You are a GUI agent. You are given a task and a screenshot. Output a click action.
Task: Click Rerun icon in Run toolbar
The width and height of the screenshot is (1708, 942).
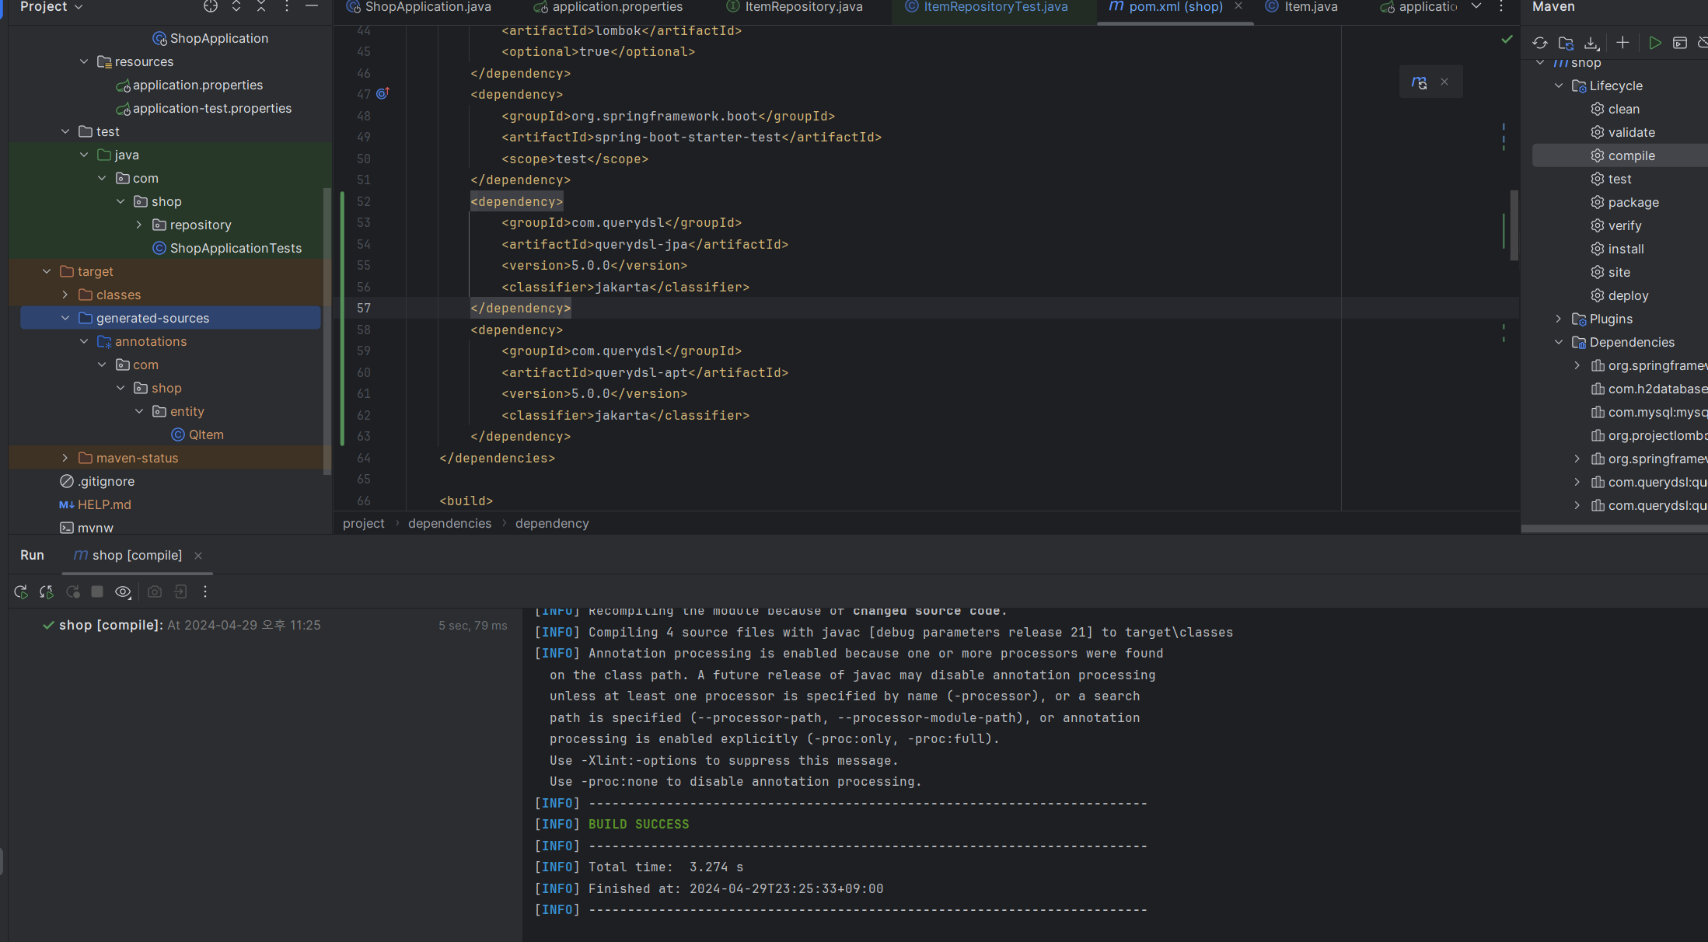21,592
